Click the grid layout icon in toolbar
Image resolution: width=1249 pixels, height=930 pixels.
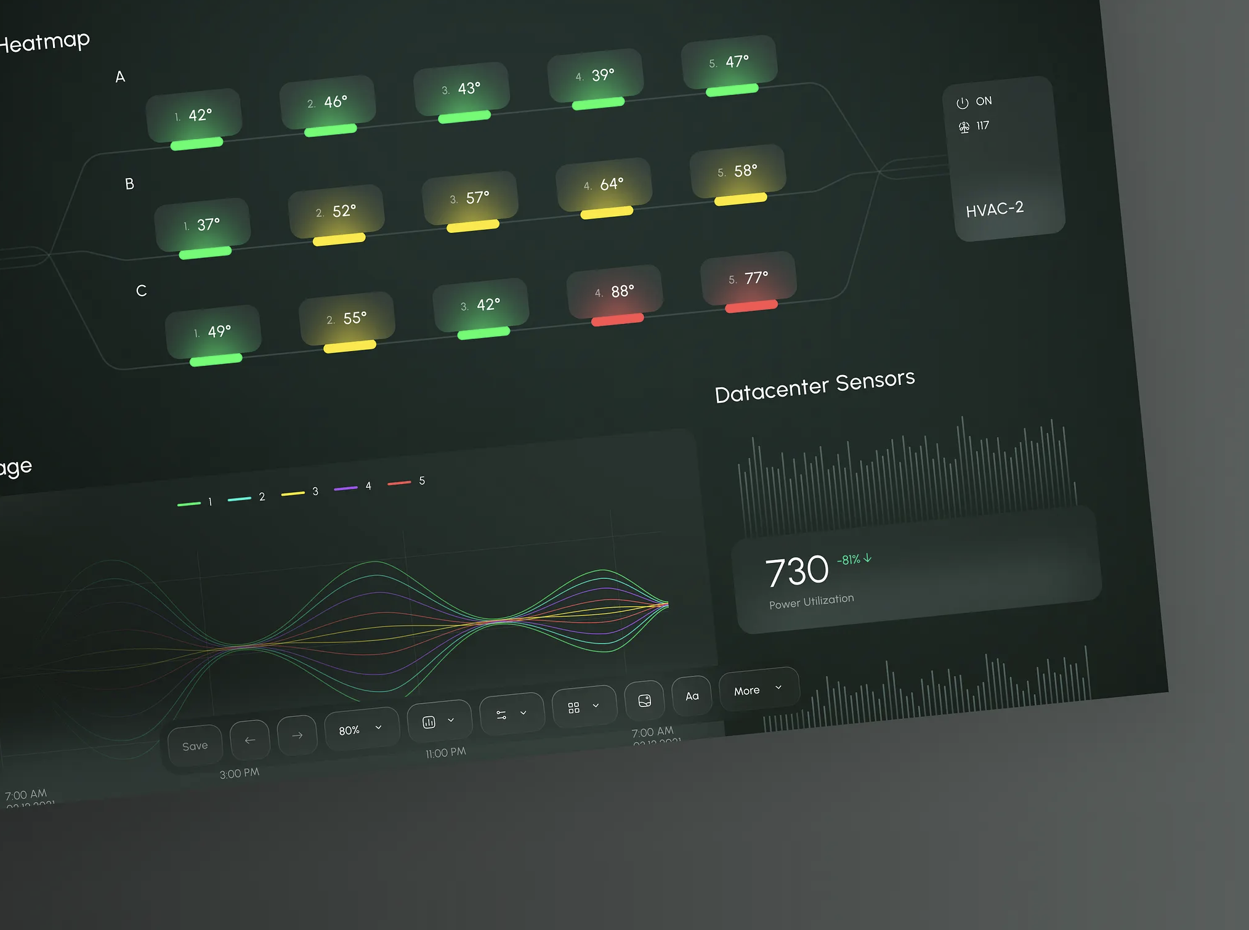575,707
